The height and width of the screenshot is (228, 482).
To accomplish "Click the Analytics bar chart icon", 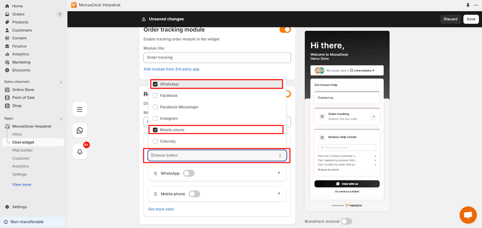I will click(x=7, y=54).
